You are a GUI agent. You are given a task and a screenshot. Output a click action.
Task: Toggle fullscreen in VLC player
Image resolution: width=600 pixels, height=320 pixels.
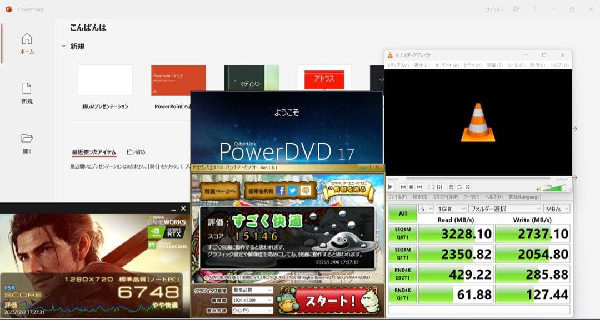pyautogui.click(x=431, y=187)
